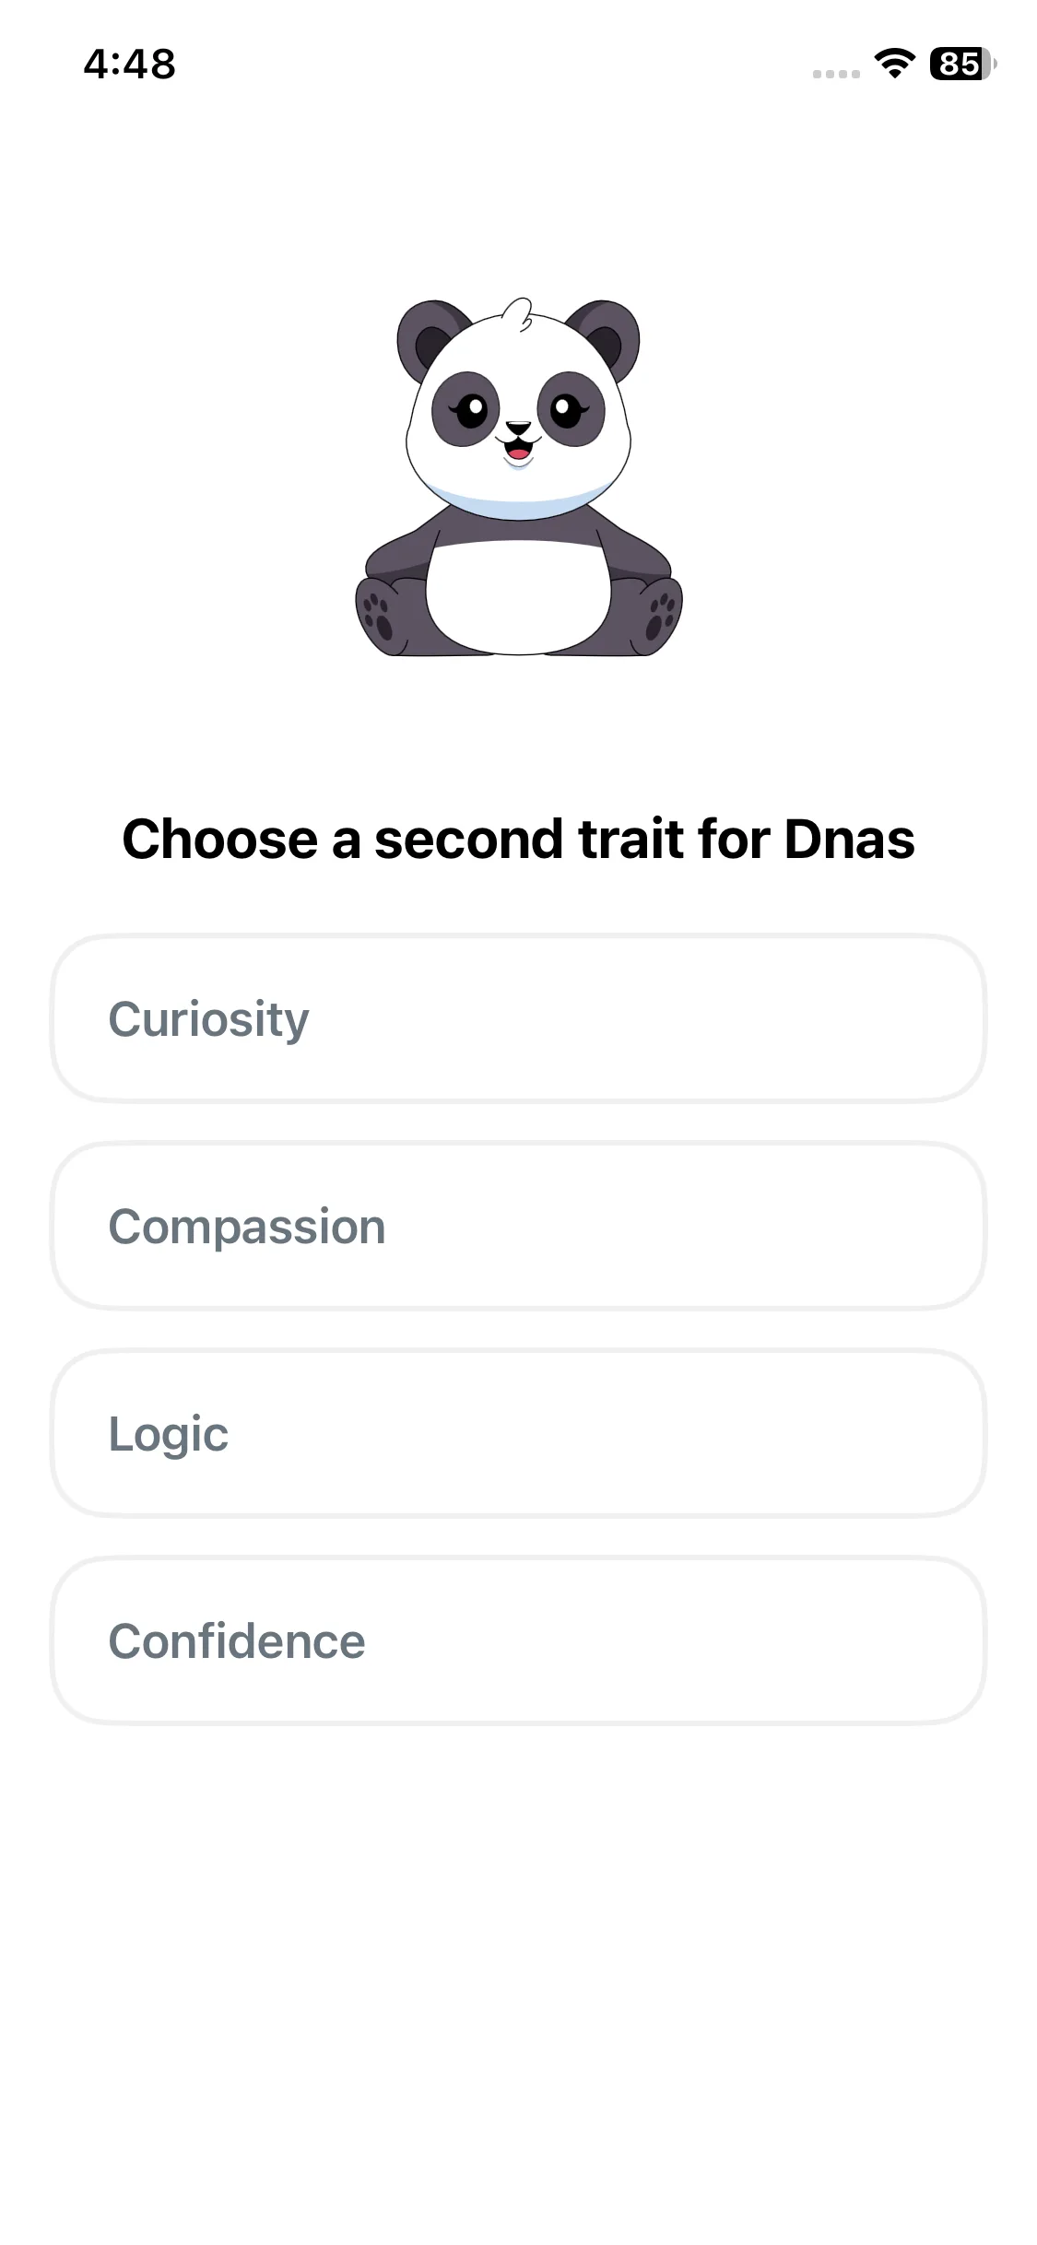Tap the cellular signal dots
This screenshot has width=1037, height=2245.
[835, 74]
